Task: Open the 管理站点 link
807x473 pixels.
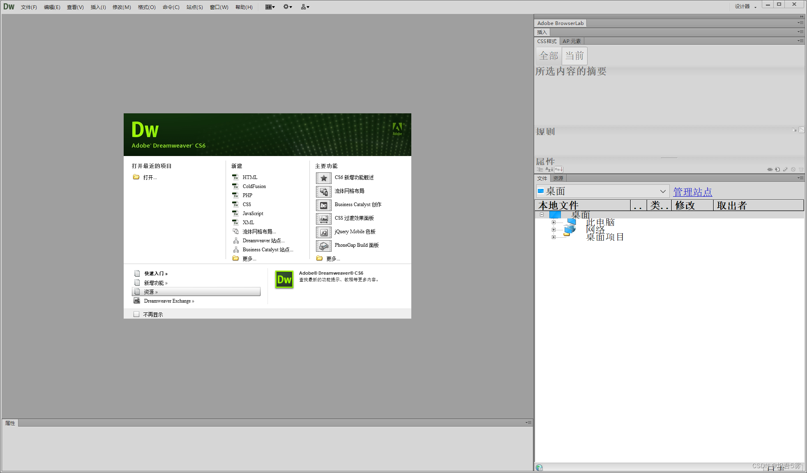Action: coord(692,192)
